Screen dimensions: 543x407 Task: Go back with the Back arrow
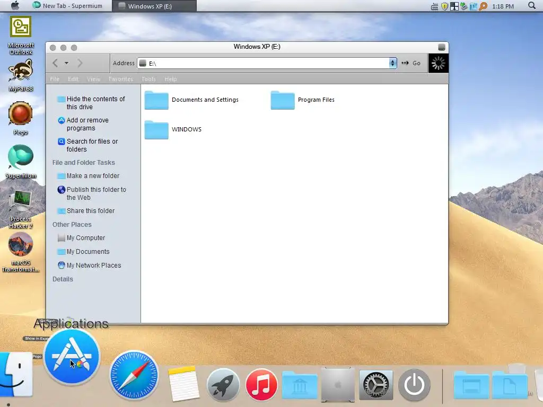[x=55, y=63]
